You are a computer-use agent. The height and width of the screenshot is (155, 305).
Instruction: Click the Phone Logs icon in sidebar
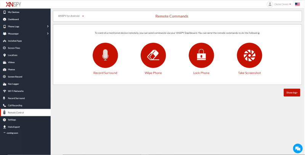coord(5,27)
